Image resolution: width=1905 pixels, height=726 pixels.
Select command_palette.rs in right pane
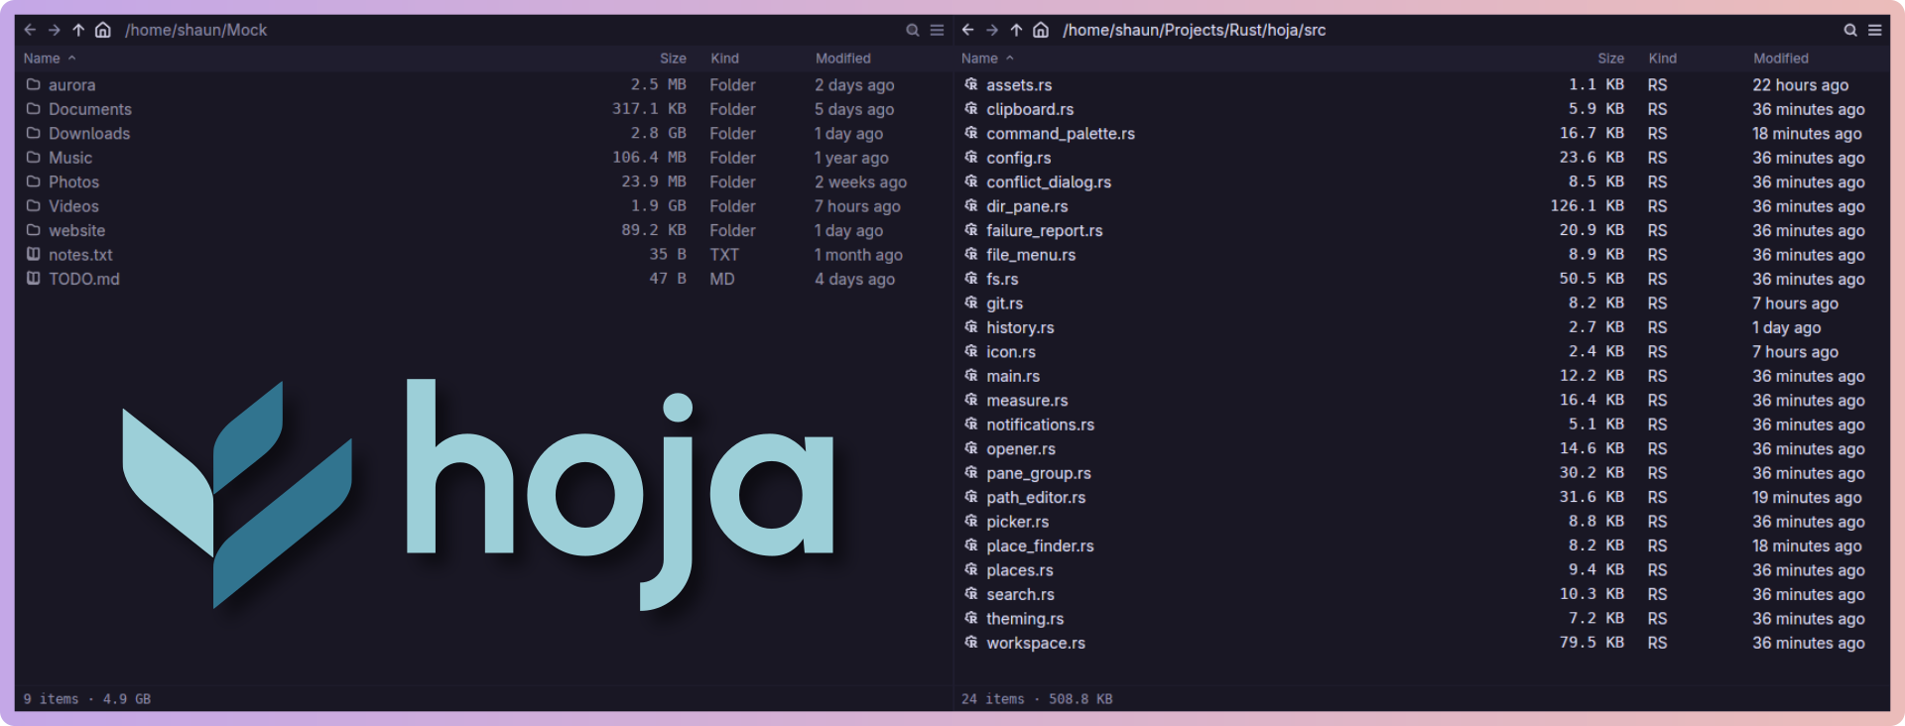1422,133
